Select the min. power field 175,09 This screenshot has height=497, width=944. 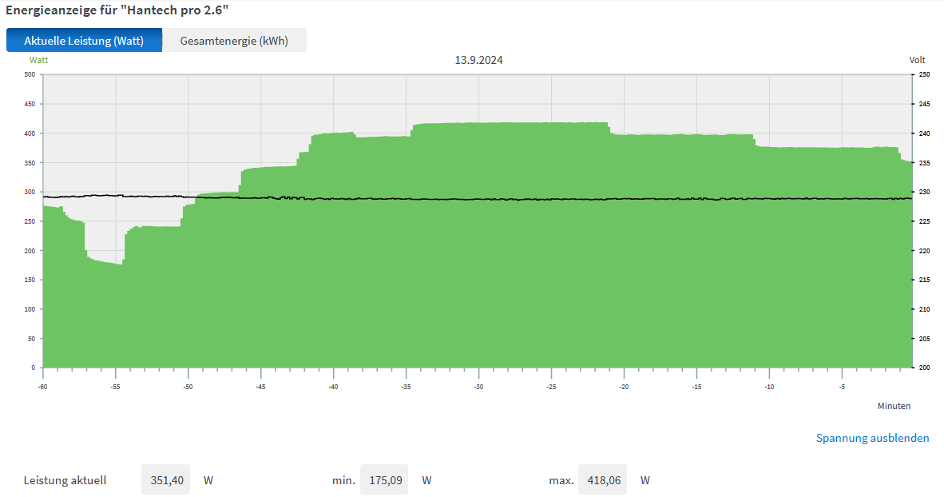tap(384, 480)
